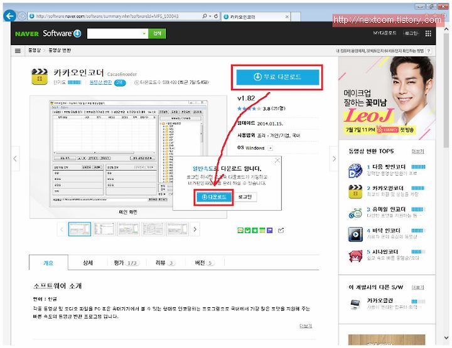452x348 pixels.
Task: Click 더보기 next to 동영상 변환 TOP5
Action: [x=417, y=151]
